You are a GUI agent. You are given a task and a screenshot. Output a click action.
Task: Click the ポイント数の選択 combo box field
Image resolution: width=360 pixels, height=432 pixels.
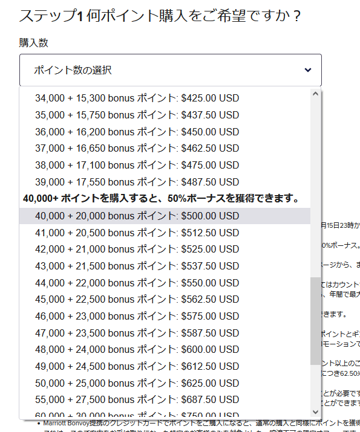[171, 70]
